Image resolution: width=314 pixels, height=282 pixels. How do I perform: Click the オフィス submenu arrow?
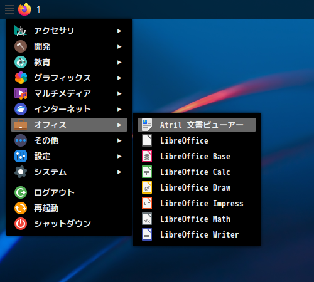119,125
